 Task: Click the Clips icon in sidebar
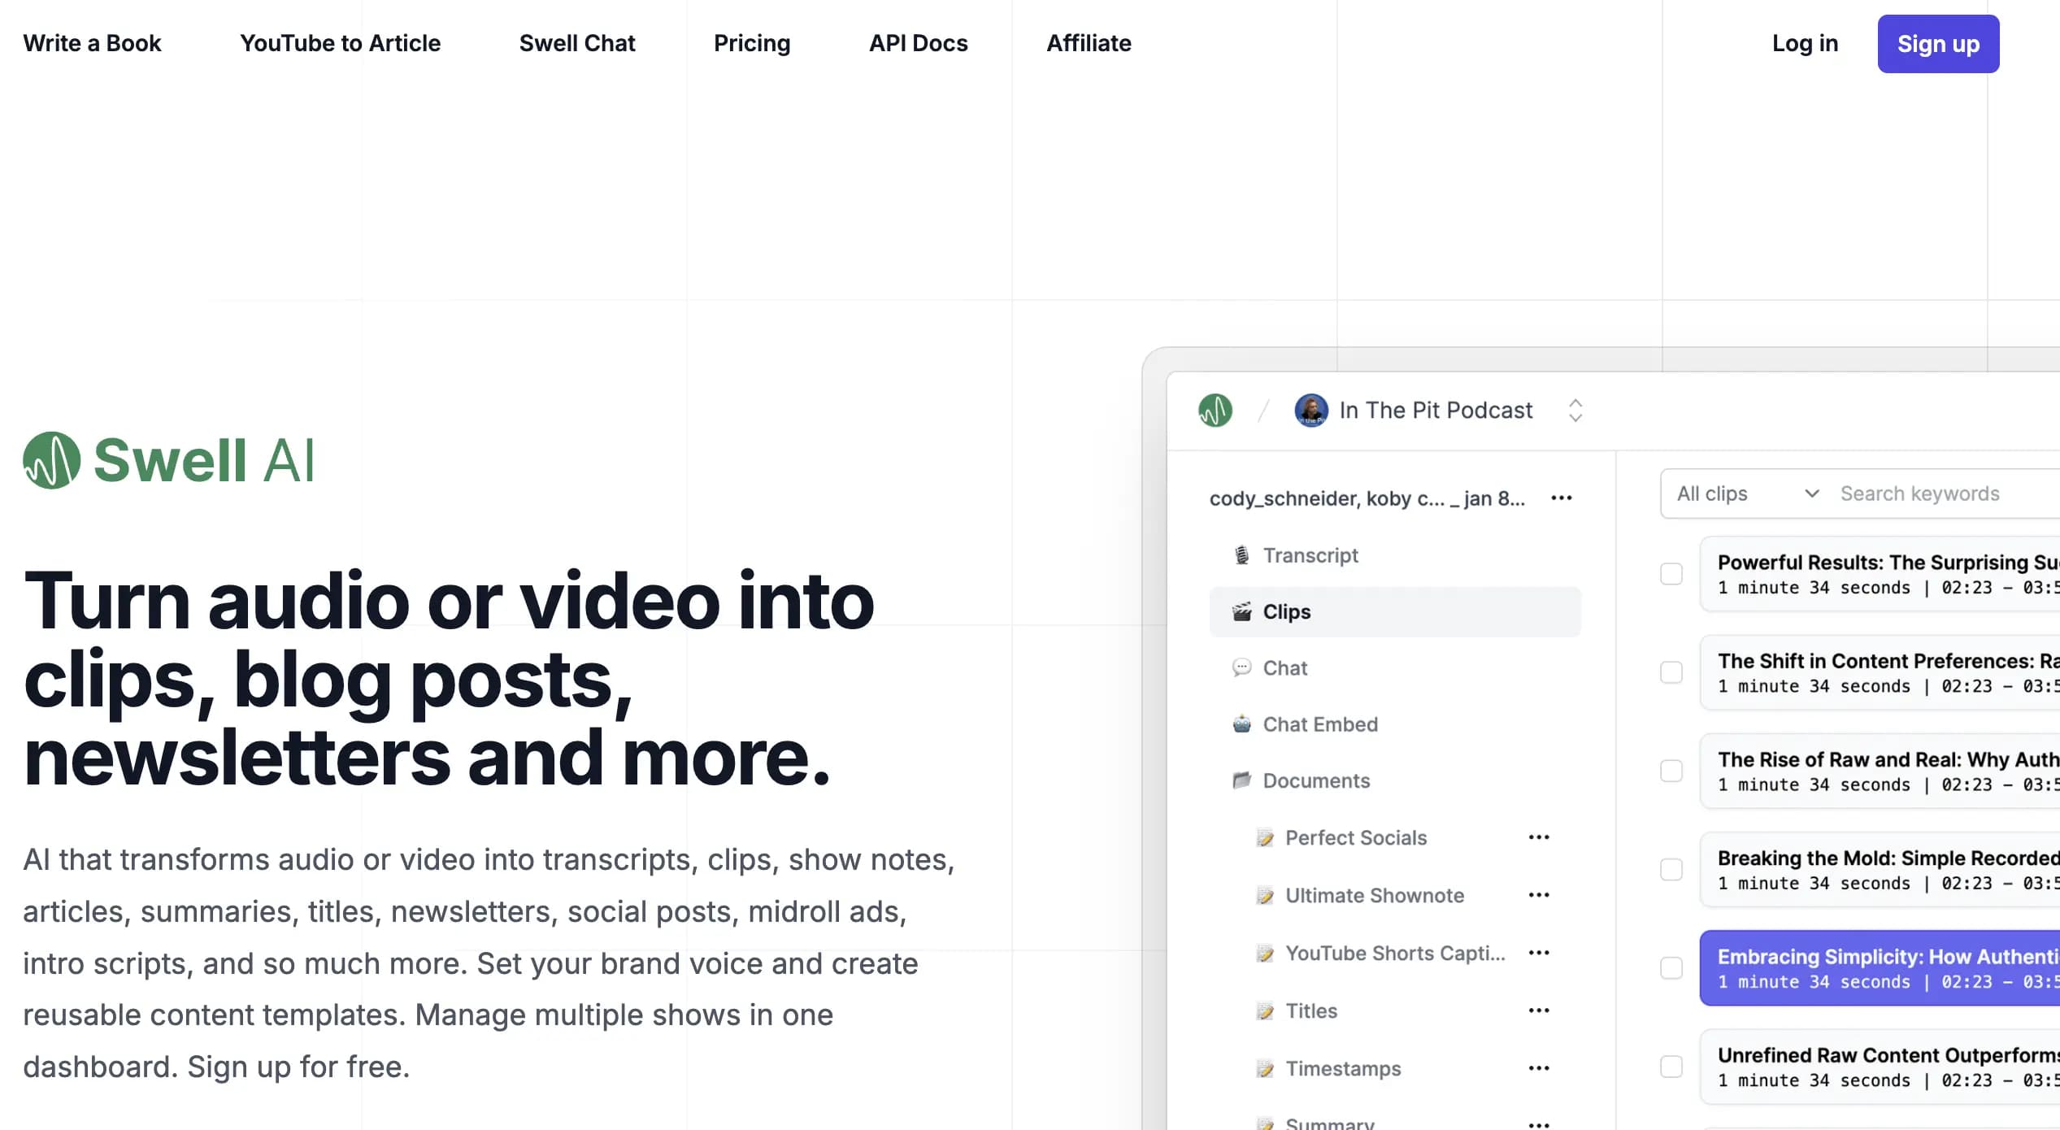[x=1241, y=612]
